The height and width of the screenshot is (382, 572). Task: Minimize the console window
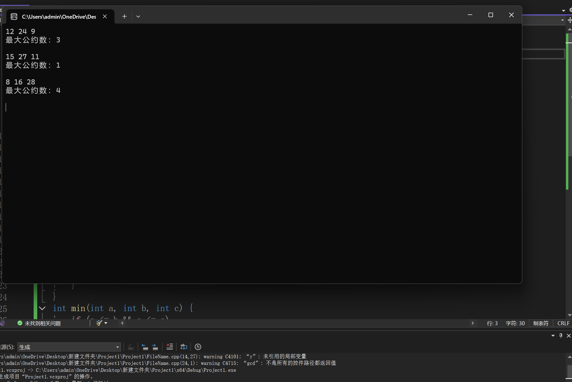[x=470, y=15]
